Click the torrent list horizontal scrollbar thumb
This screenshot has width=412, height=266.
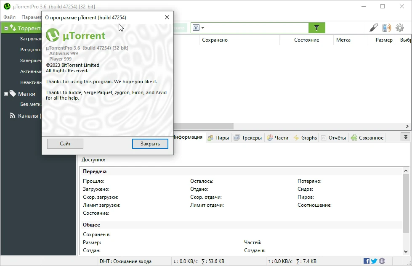[x=203, y=126]
